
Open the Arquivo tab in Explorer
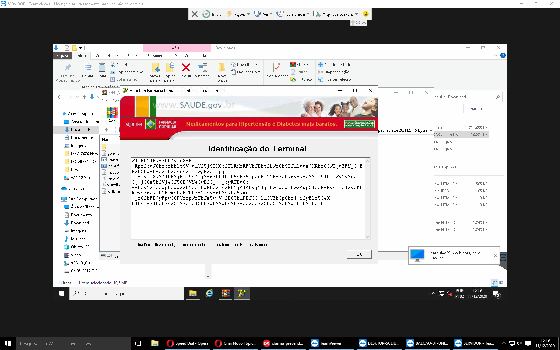(x=63, y=56)
